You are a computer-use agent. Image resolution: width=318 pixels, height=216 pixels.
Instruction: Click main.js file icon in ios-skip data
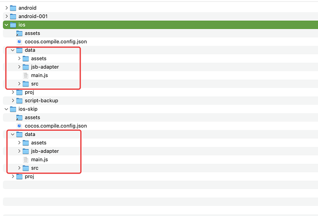click(25, 160)
